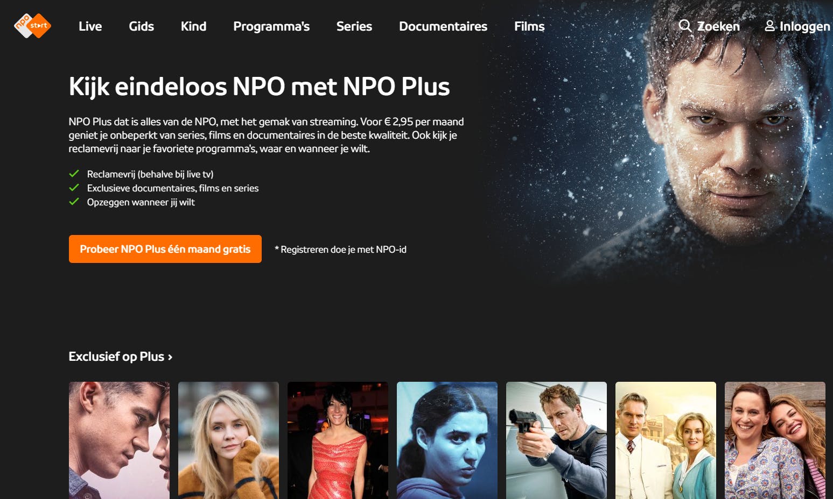
Task: Go to the Kind section
Action: 193,26
